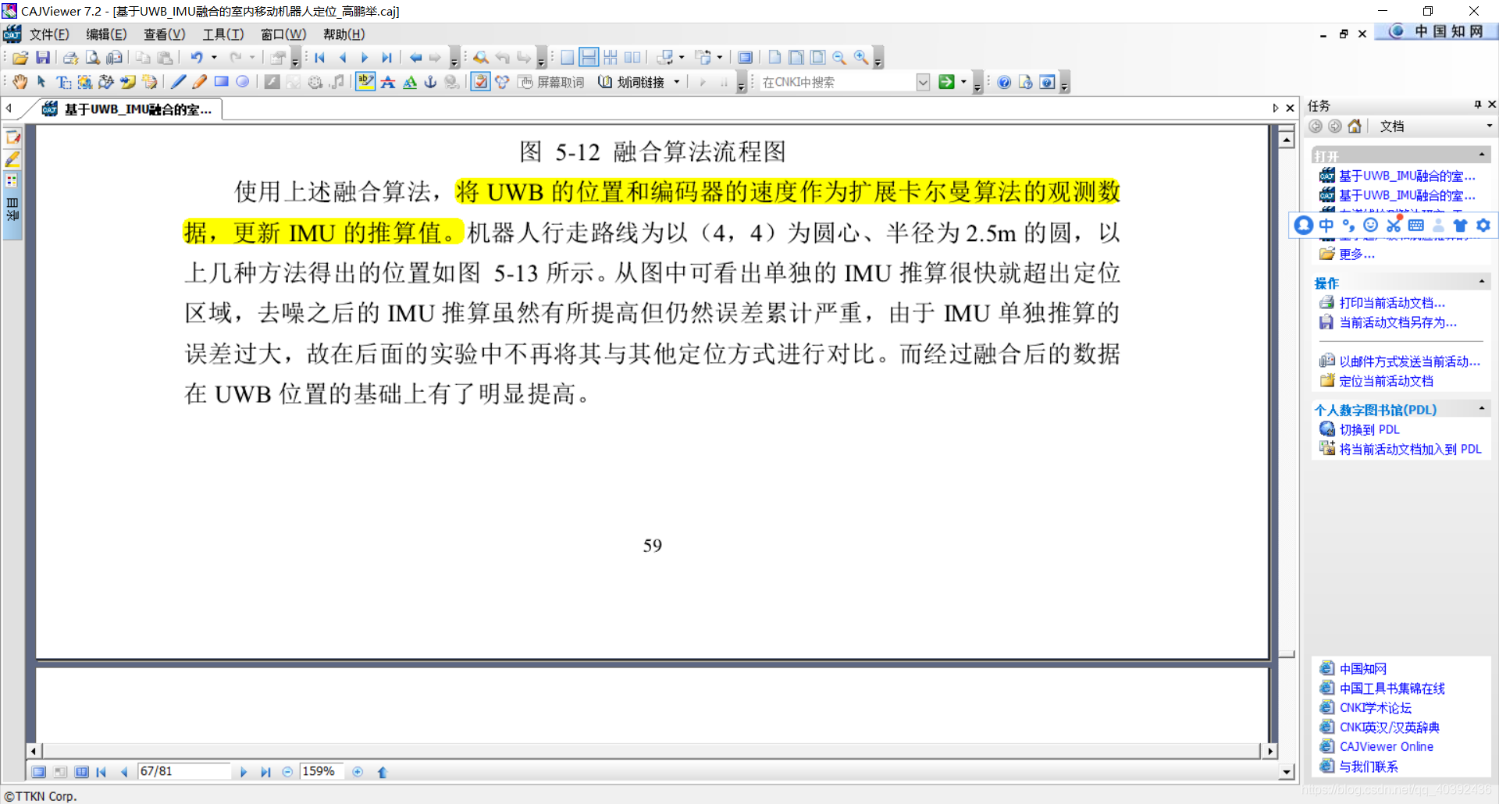Open the 中国知网 link in task pane
The image size is (1499, 804).
click(x=1363, y=669)
